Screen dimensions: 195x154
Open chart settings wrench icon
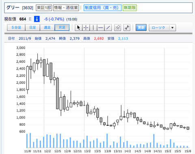pyautogui.click(x=127, y=27)
